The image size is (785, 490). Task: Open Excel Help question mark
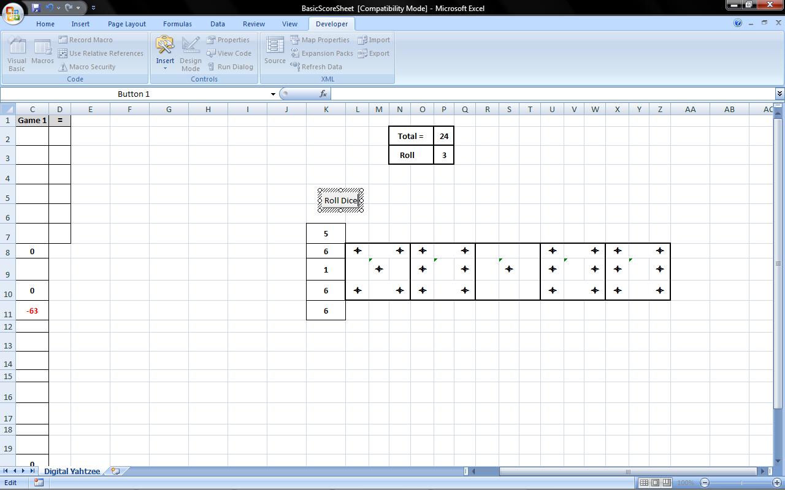point(738,23)
